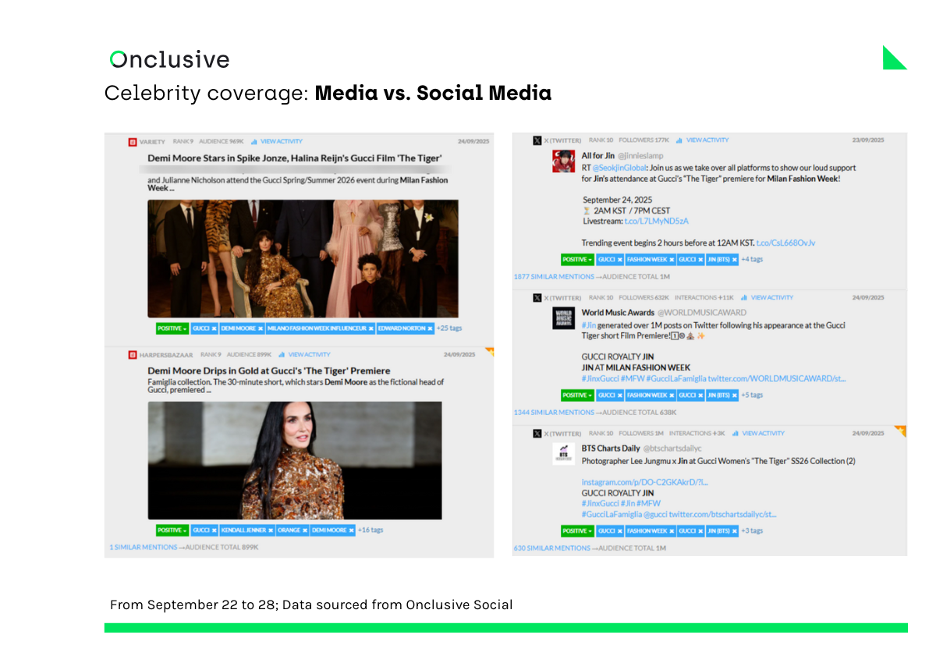Open the twitter.com/btschartsdailyc link
The height and width of the screenshot is (663, 936).
[723, 515]
